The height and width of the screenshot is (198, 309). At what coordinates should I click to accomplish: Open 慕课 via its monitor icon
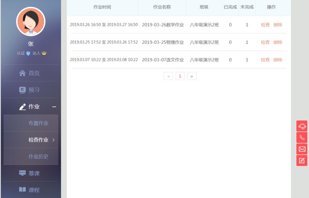click(22, 173)
